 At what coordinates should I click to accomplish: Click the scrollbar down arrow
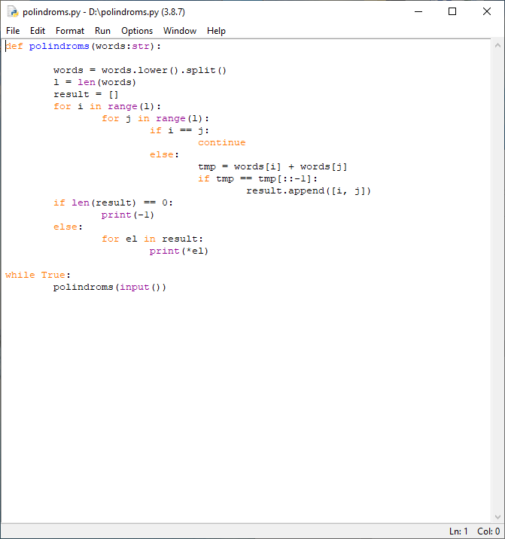(x=497, y=516)
